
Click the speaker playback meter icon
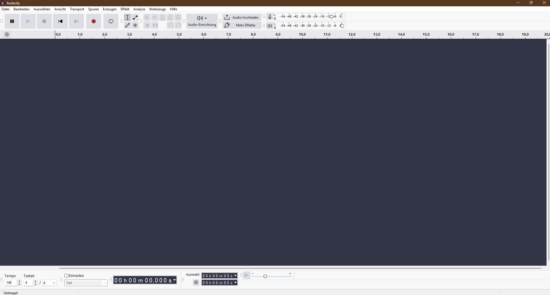click(270, 26)
